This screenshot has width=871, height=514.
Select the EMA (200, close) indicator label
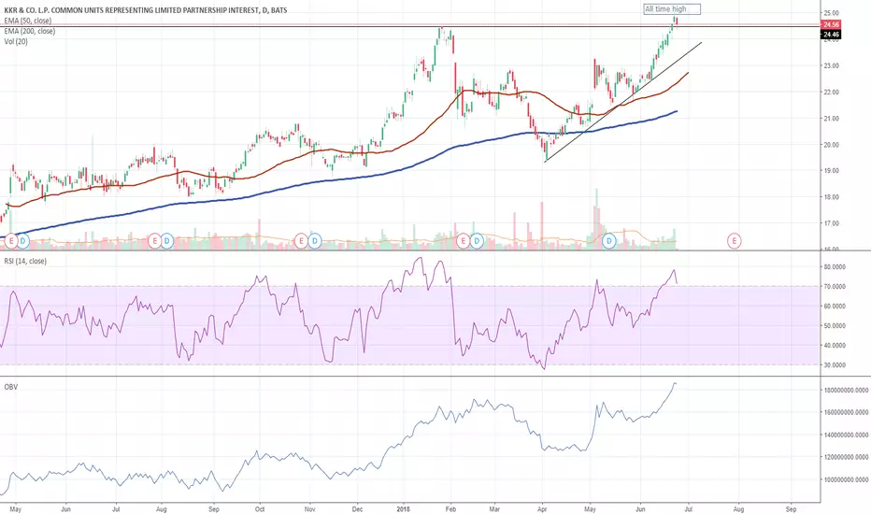tap(30, 31)
